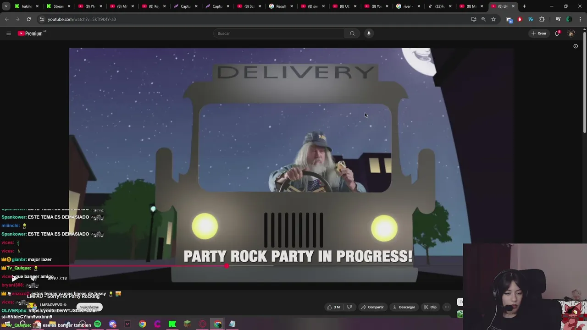This screenshot has height=330, width=587.
Task: Open Discord from the taskbar
Action: click(x=113, y=324)
